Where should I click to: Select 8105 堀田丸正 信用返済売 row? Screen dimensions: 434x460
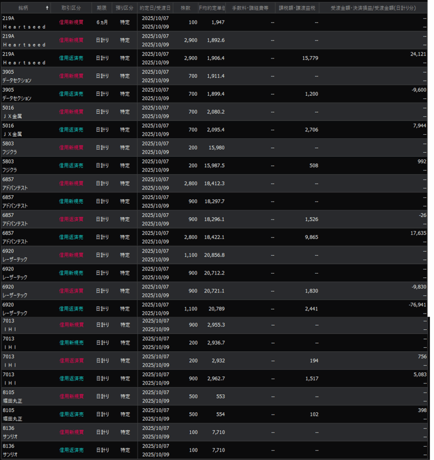[x=216, y=414]
